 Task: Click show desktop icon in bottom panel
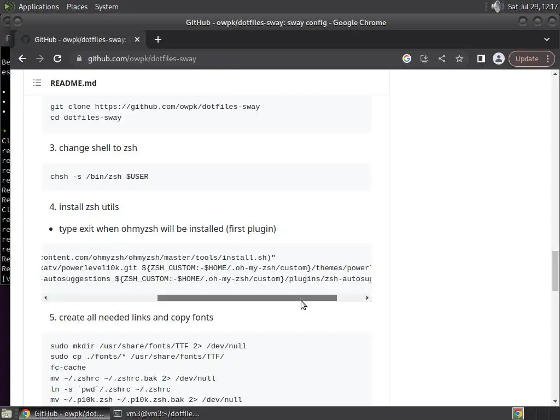[7, 413]
